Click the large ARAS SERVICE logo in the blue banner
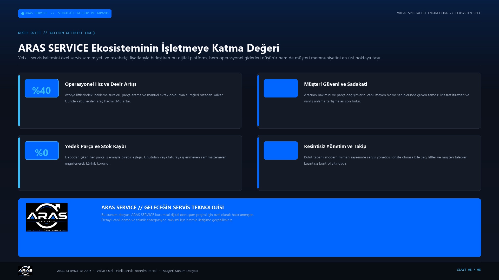 pyautogui.click(x=47, y=217)
